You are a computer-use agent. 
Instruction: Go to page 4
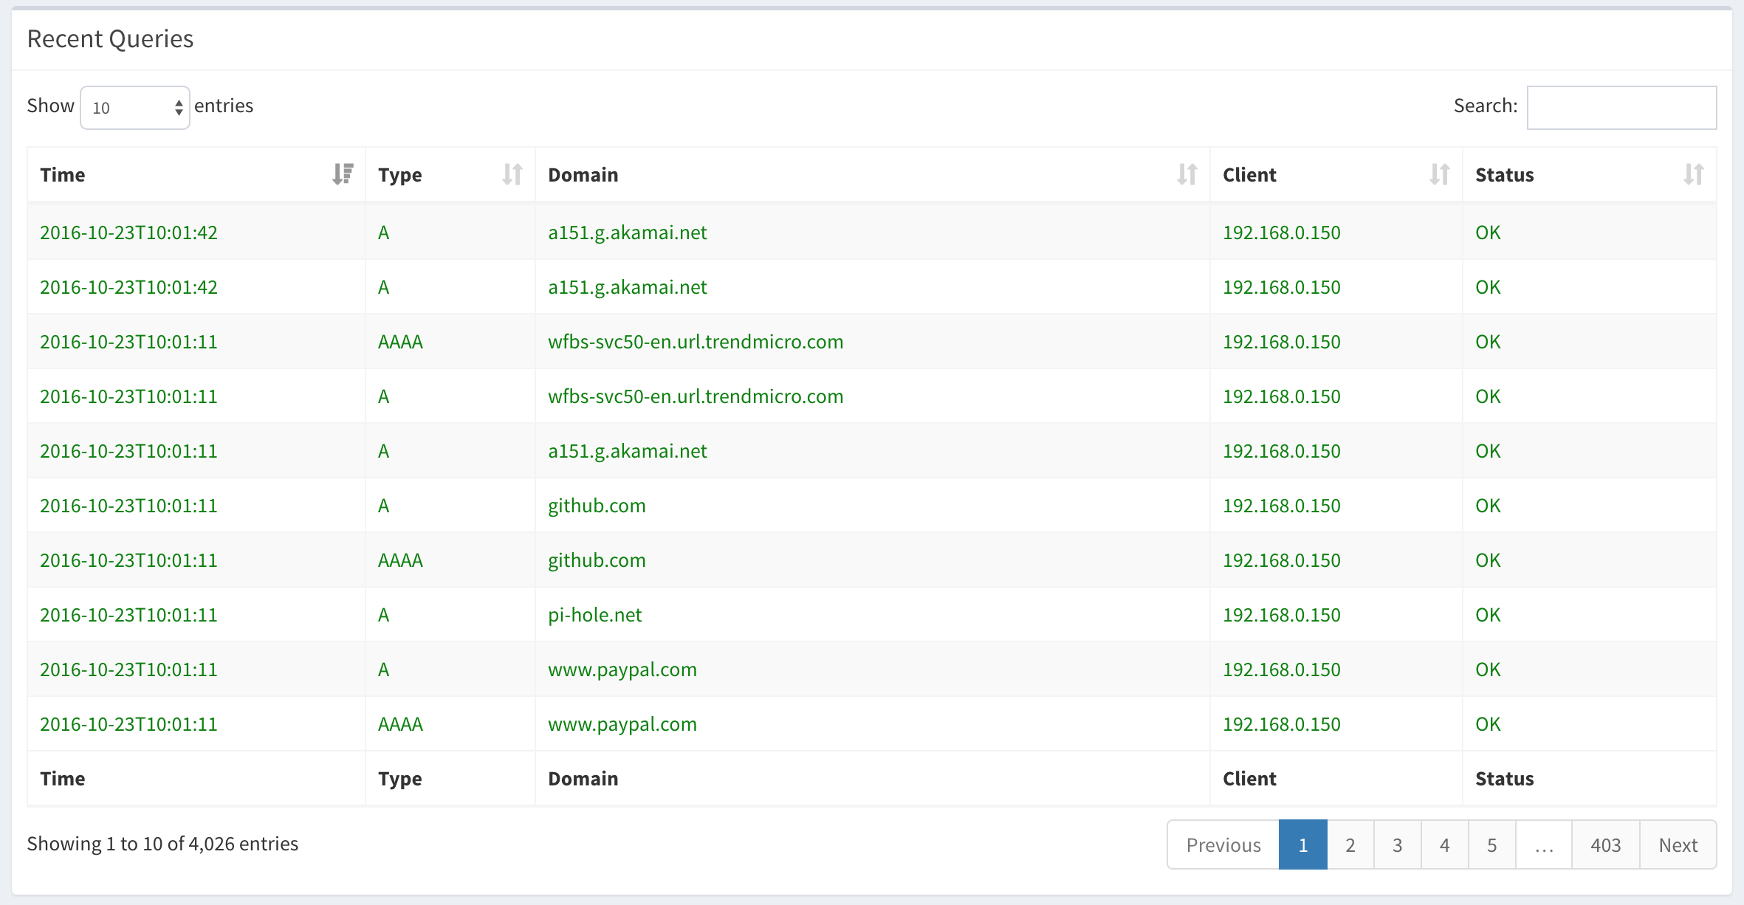tap(1445, 844)
